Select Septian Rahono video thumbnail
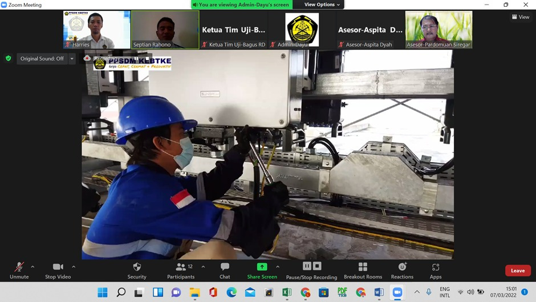 tap(165, 30)
